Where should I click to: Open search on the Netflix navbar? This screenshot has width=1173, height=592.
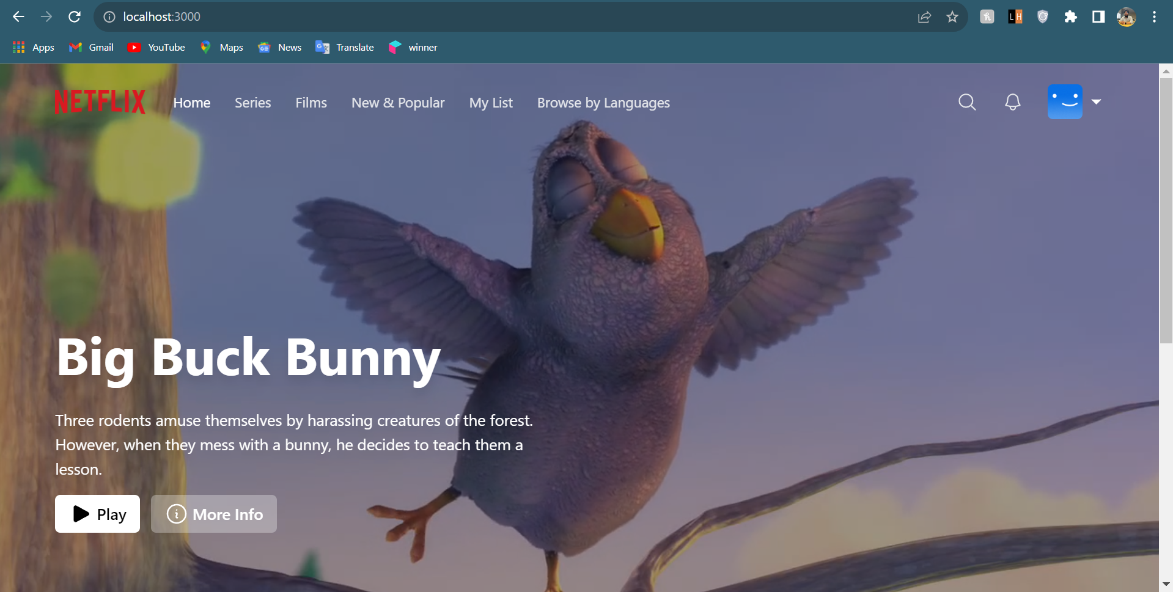(x=966, y=102)
